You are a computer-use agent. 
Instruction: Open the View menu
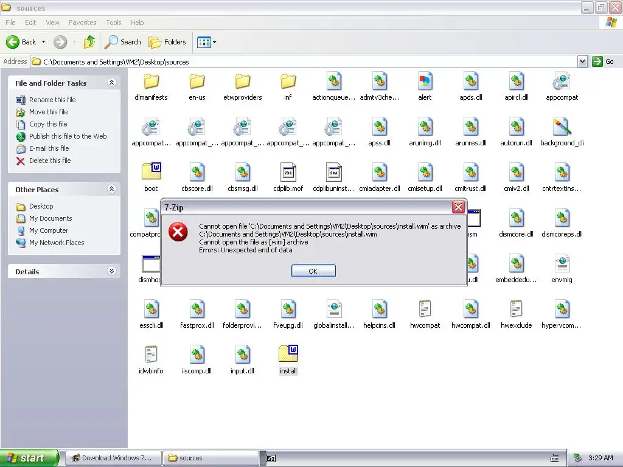click(52, 22)
